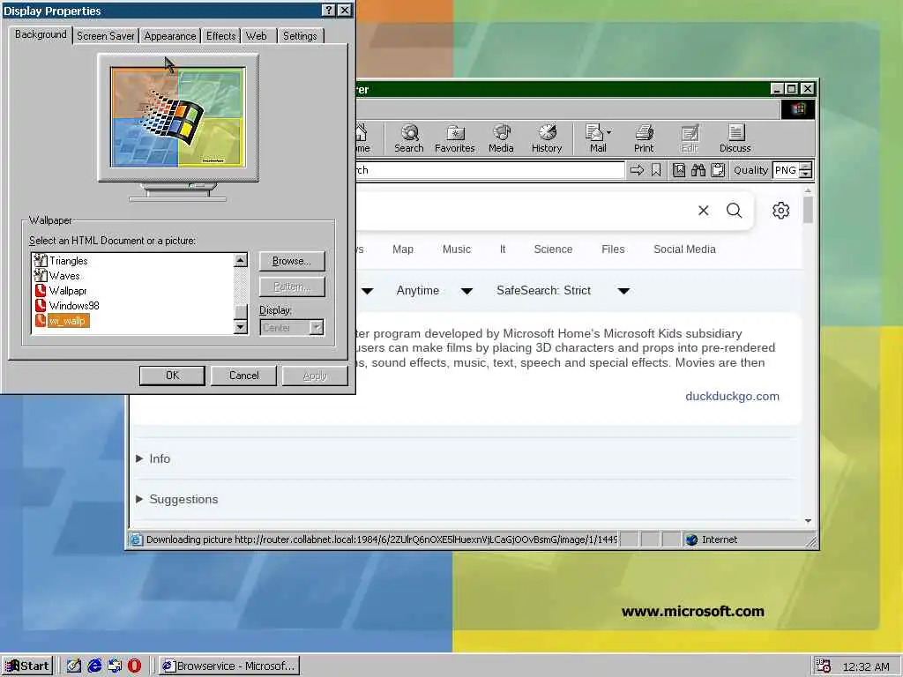903x677 pixels.
Task: Select the Science search category
Action: (553, 249)
